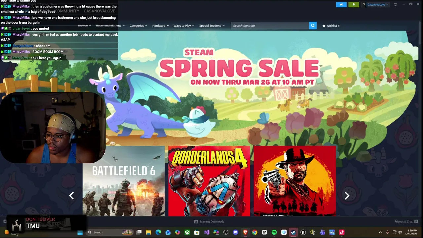Open Task View from the taskbar
Image resolution: width=423 pixels, height=238 pixels.
pos(139,232)
